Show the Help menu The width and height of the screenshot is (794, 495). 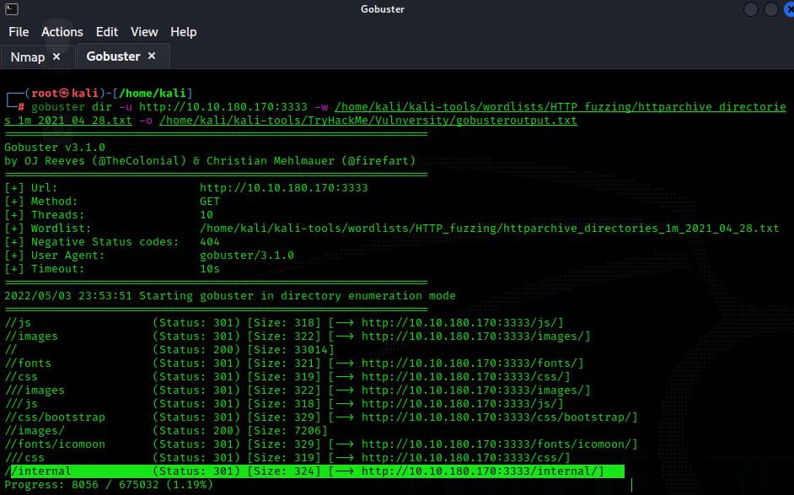[x=183, y=32]
